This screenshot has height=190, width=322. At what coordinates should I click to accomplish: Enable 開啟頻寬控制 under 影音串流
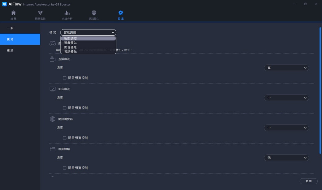[x=65, y=108]
